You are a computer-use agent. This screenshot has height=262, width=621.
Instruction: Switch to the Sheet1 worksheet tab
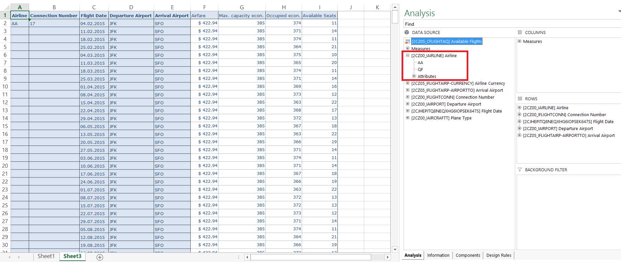click(x=46, y=256)
